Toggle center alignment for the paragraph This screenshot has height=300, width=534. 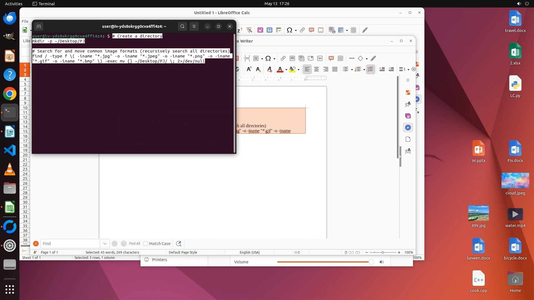(317, 69)
